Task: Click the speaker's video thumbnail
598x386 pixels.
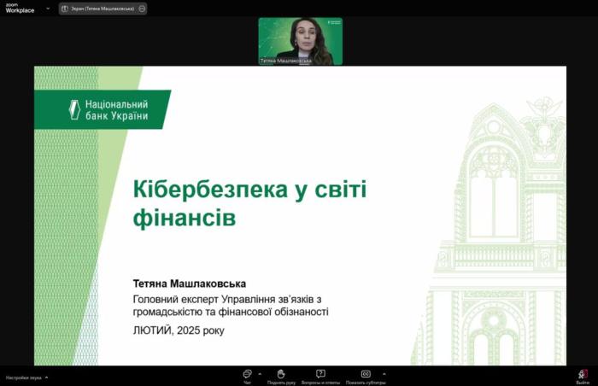Action: click(300, 38)
